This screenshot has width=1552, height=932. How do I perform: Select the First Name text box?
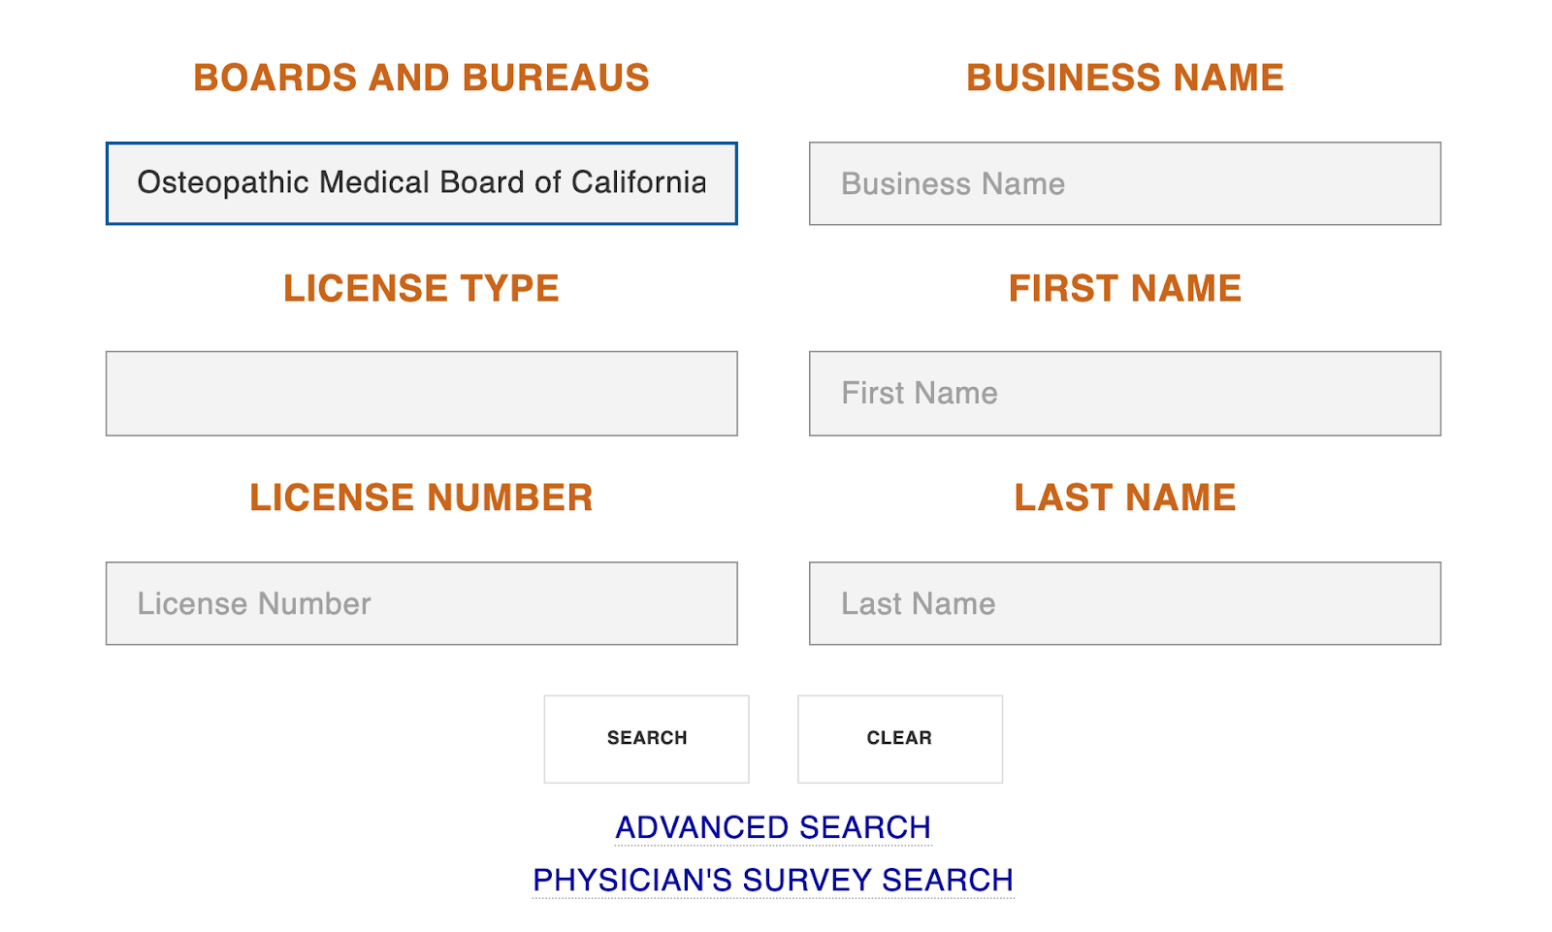tap(1124, 394)
